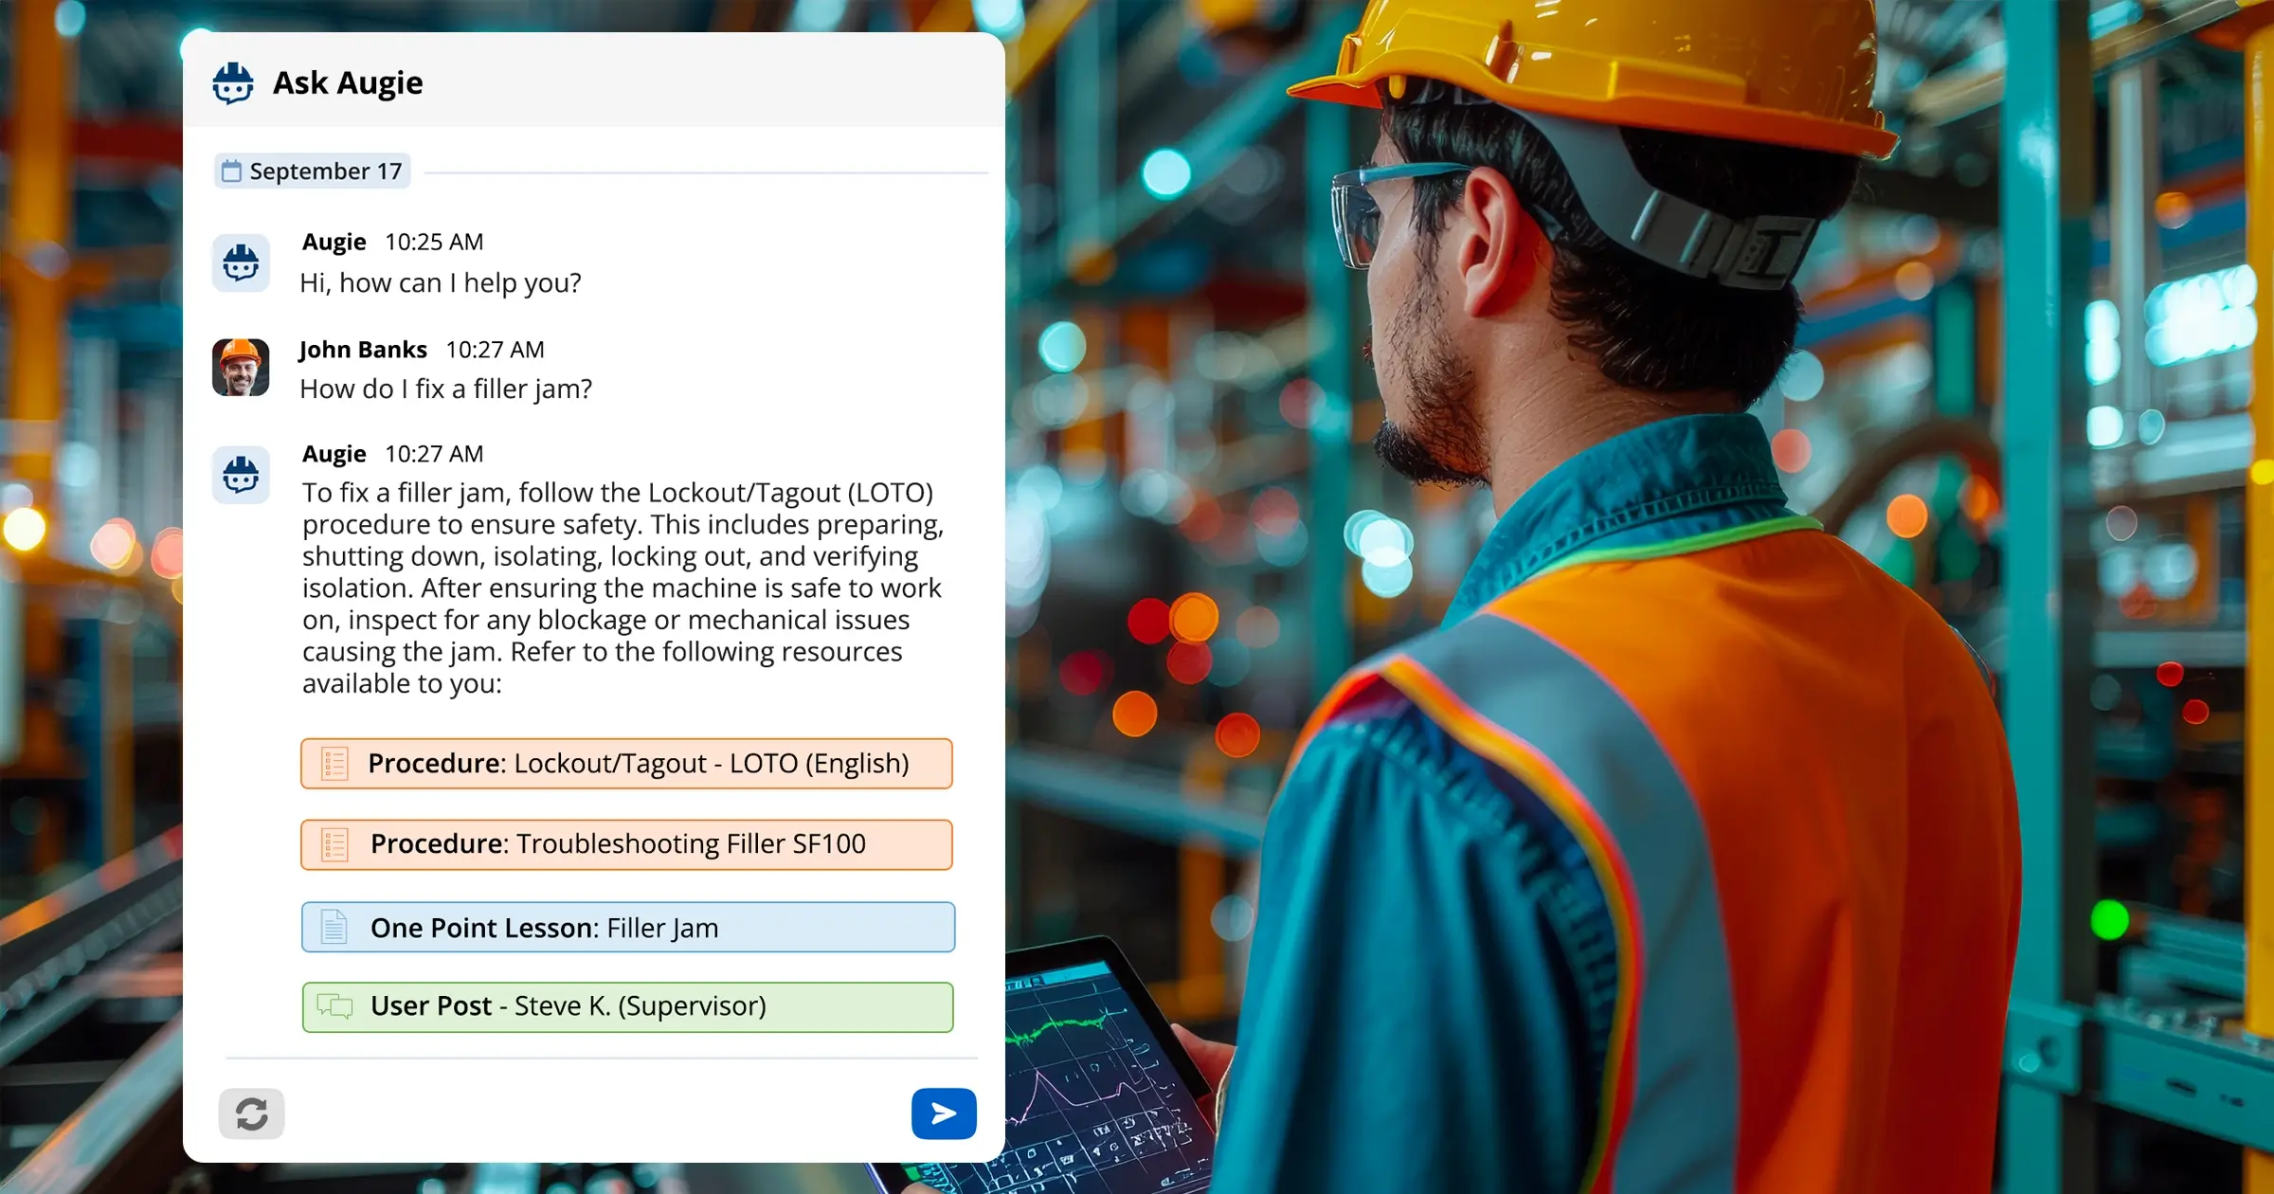Screen dimensions: 2274x1194
Task: Click the chat bubbles icon on User Post card
Action: click(x=334, y=1006)
